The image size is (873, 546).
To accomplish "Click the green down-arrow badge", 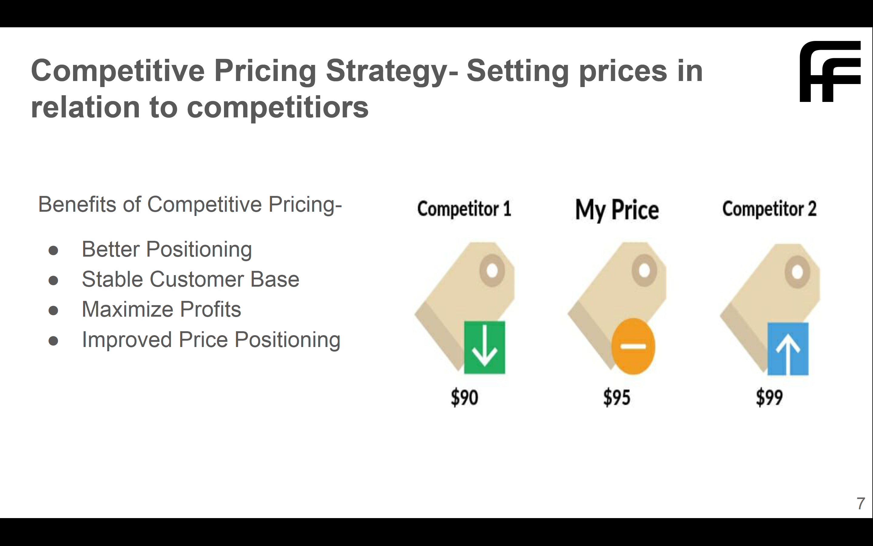I will tap(484, 347).
